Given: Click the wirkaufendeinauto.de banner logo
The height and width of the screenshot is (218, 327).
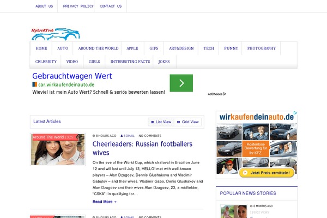Looking at the screenshot, I should pyautogui.click(x=257, y=117).
